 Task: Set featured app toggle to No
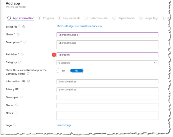coord(77,71)
